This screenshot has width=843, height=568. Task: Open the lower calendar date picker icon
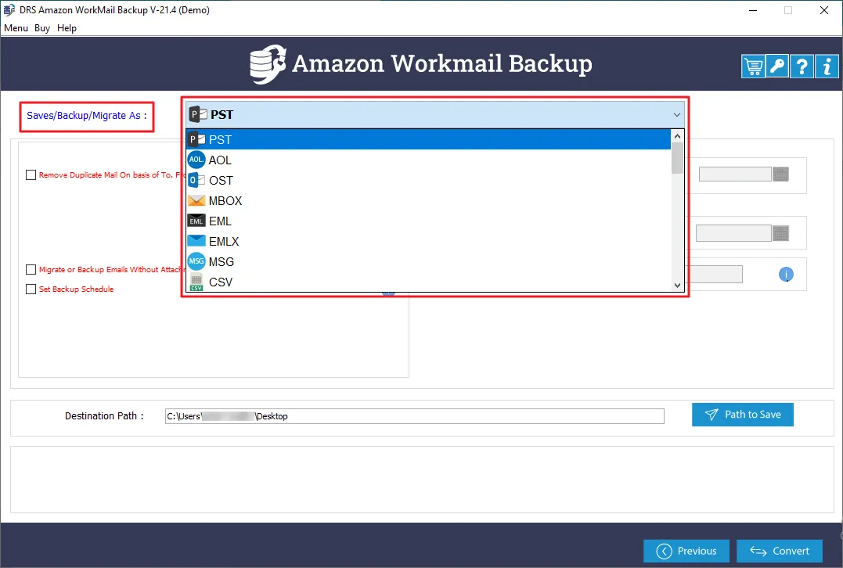pos(780,233)
